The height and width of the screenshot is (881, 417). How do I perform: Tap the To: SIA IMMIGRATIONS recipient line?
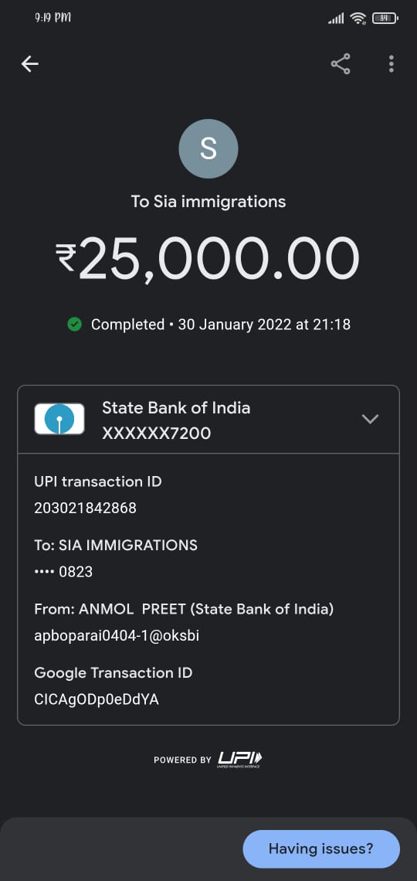(116, 545)
